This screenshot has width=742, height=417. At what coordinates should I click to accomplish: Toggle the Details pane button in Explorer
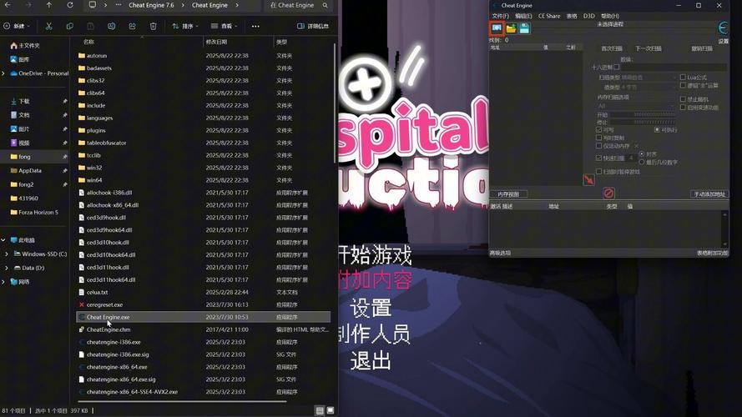[x=313, y=26]
